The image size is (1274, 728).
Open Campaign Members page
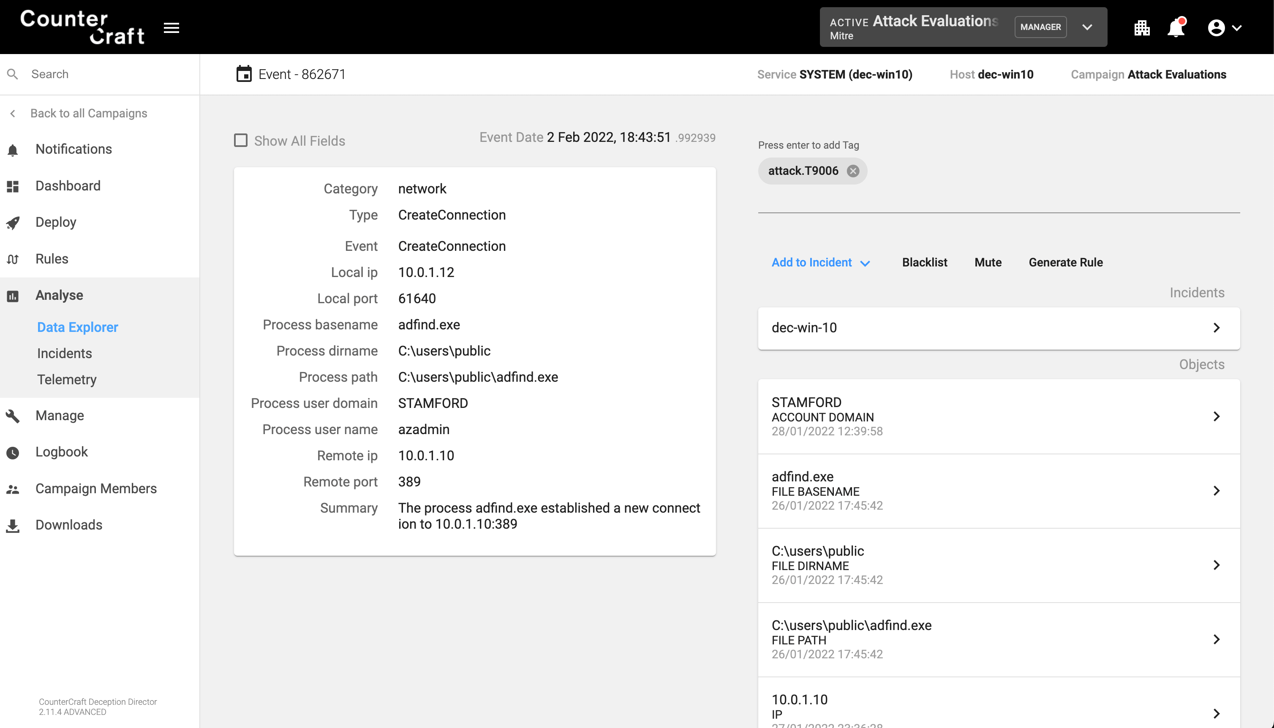pyautogui.click(x=96, y=488)
